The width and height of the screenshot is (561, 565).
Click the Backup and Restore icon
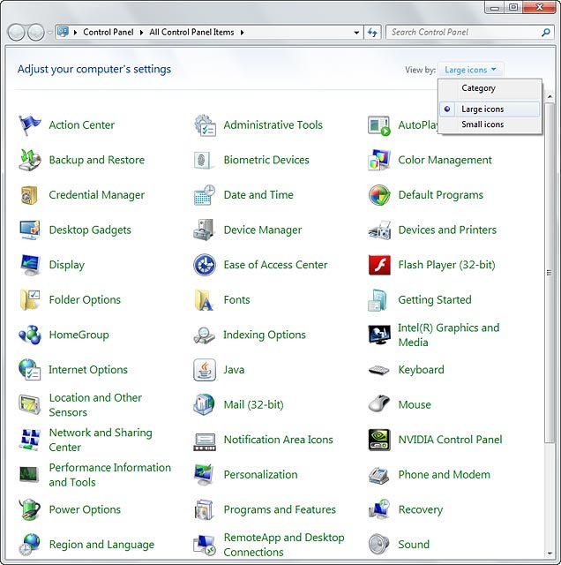click(29, 160)
